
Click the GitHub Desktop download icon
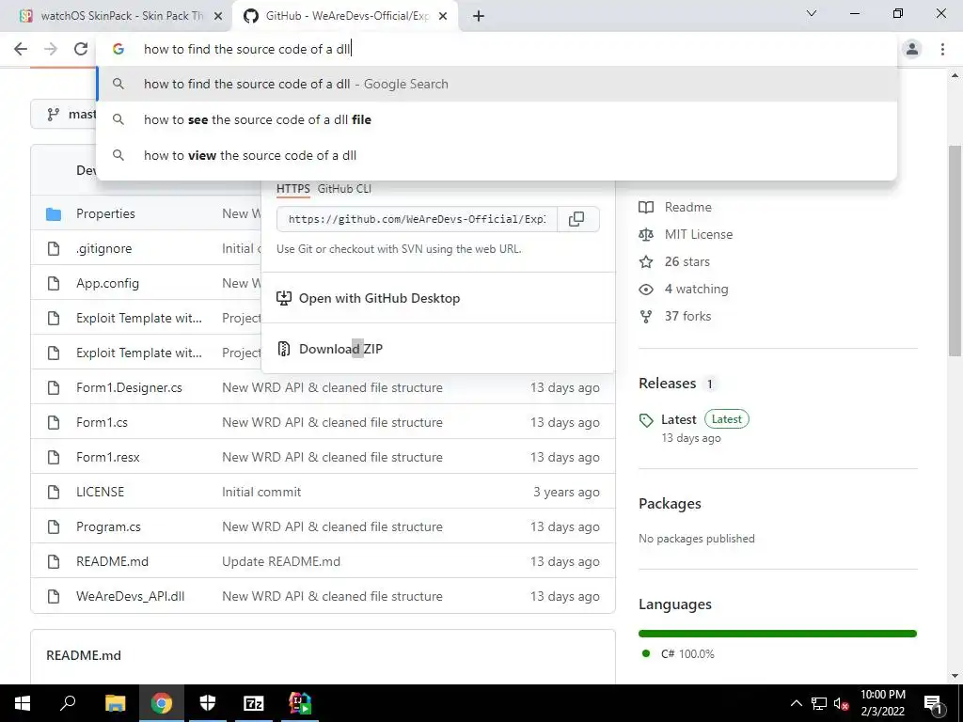tap(284, 298)
